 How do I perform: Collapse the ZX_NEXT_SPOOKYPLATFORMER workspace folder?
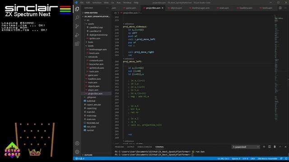point(96,16)
